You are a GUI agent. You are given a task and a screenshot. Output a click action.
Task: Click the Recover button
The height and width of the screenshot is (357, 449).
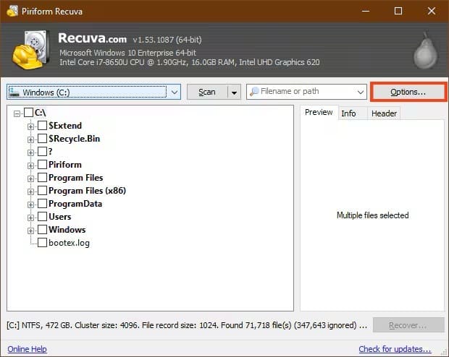coord(408,325)
